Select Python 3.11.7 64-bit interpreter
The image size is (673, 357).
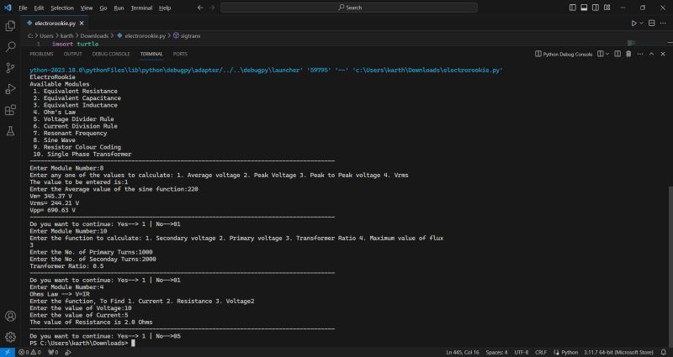click(x=618, y=352)
